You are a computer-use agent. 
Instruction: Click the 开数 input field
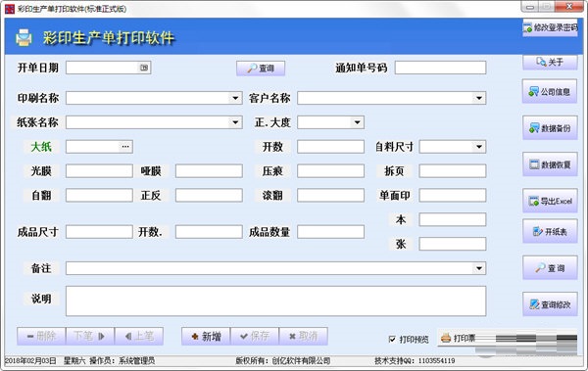click(330, 147)
